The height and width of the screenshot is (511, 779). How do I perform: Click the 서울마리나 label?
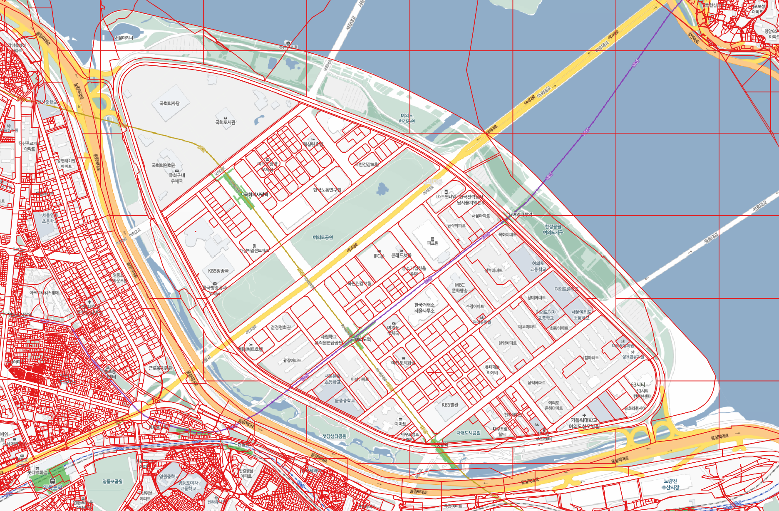click(124, 38)
